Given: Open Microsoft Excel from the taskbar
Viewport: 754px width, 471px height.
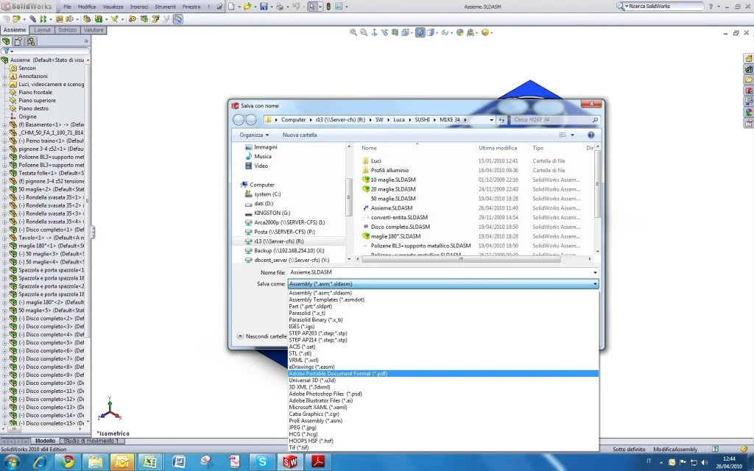Looking at the screenshot, I should [149, 462].
